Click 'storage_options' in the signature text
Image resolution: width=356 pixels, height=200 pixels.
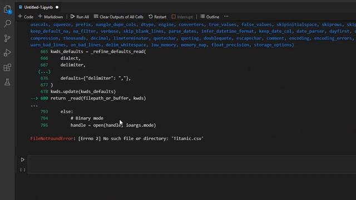273,45
